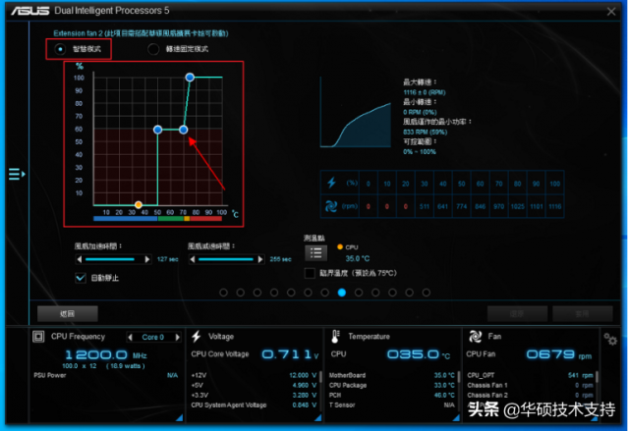Image resolution: width=629 pixels, height=431 pixels.
Task: Toggle the 自動靜止 auto-stop checkbox
Action: coord(81,278)
